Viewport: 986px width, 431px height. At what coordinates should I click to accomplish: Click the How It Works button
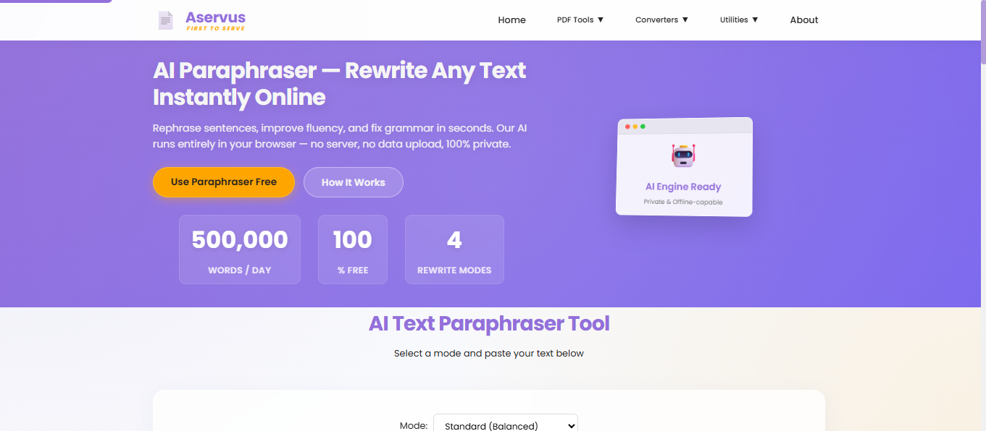pos(353,182)
